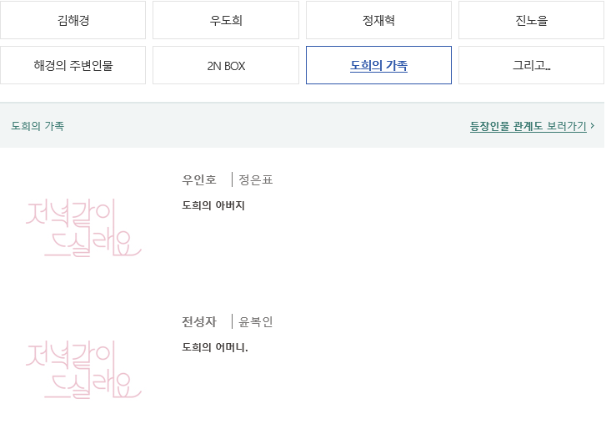Click the chevron arrow beside 관계도 보러가기
Image resolution: width=606 pixels, height=424 pixels.
tap(593, 126)
